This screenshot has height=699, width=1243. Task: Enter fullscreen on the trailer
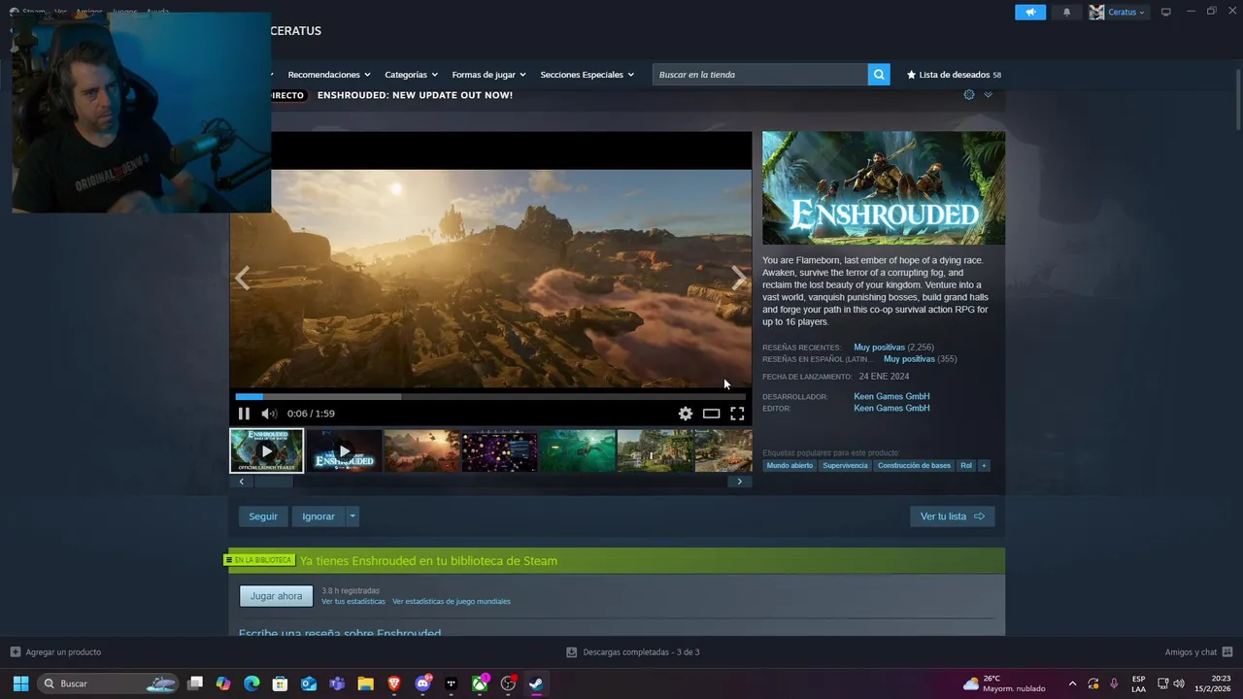pos(737,414)
